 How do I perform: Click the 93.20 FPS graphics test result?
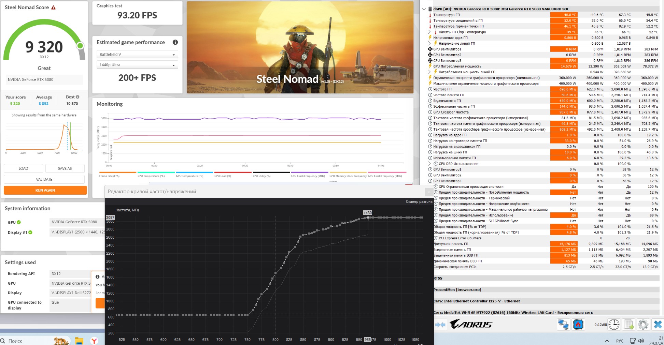137,15
